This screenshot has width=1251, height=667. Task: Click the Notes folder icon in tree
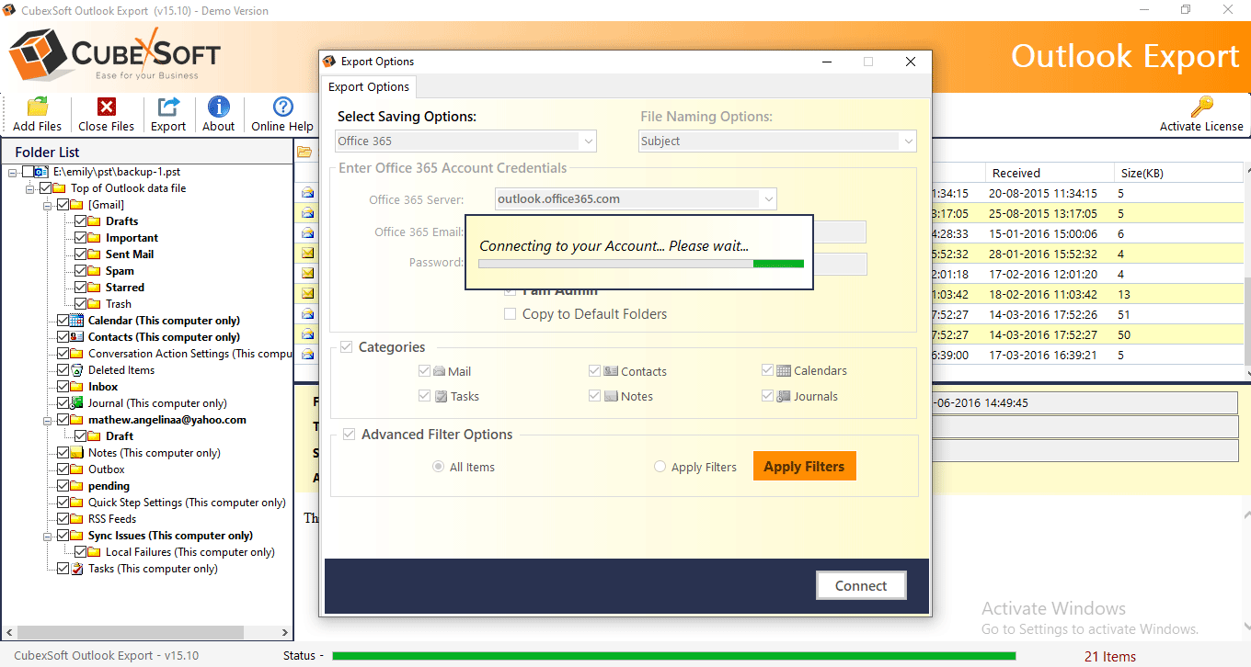(77, 453)
